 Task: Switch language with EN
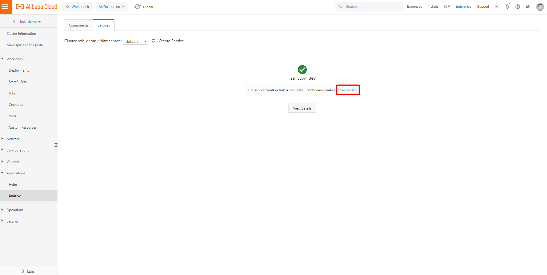tap(528, 7)
